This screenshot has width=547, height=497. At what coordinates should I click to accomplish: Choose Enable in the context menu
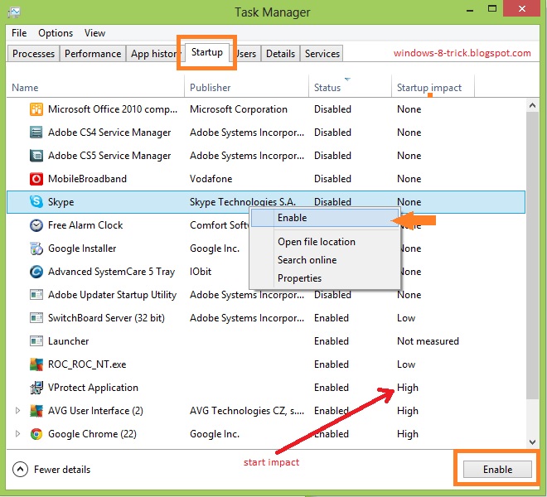(x=325, y=218)
